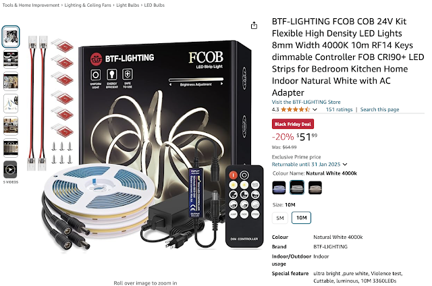Image resolution: width=432 pixels, height=286 pixels.
Task: Pick the third warm white colour swatch
Action: pyautogui.click(x=315, y=188)
